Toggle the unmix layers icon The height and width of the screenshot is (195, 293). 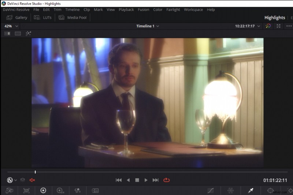(x=23, y=180)
